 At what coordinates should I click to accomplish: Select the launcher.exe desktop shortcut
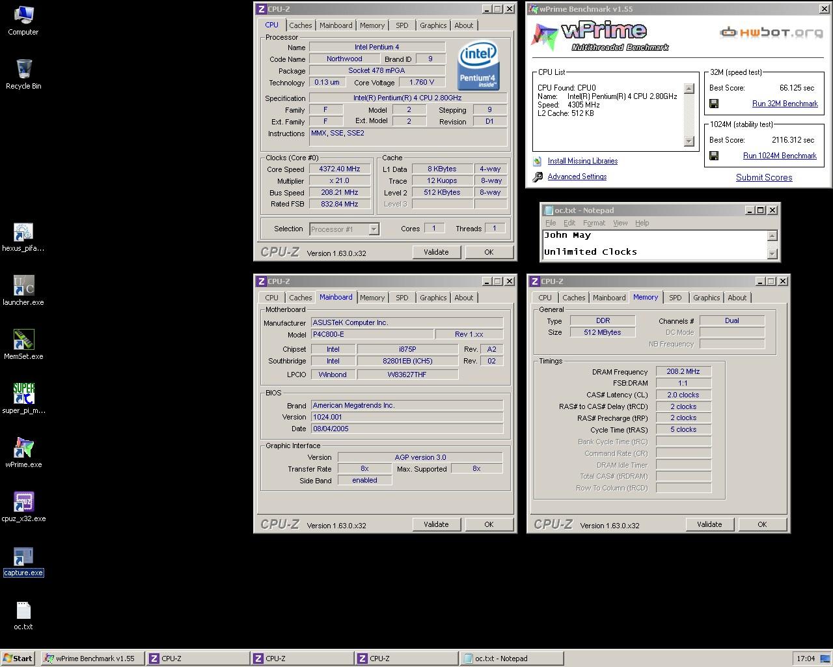point(23,291)
